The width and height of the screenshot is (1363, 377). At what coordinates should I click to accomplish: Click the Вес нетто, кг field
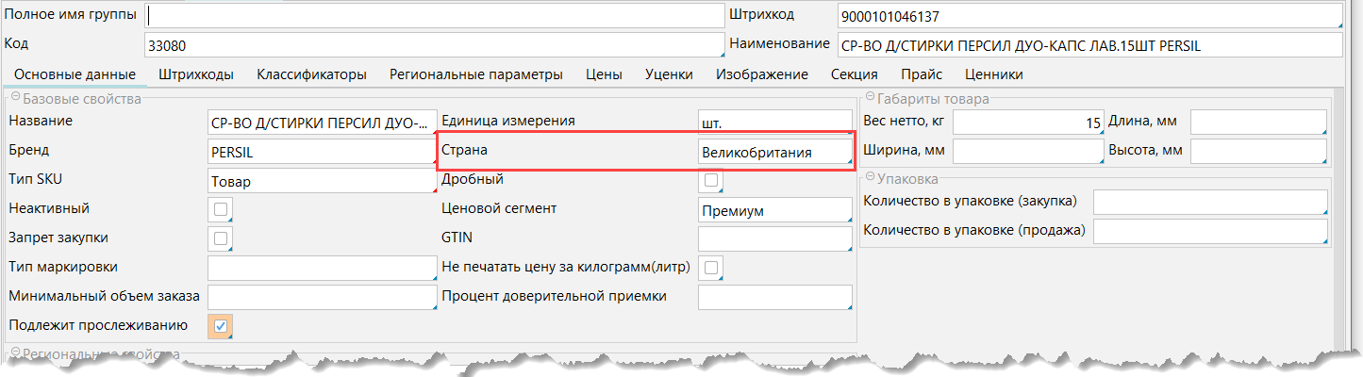[x=1026, y=123]
